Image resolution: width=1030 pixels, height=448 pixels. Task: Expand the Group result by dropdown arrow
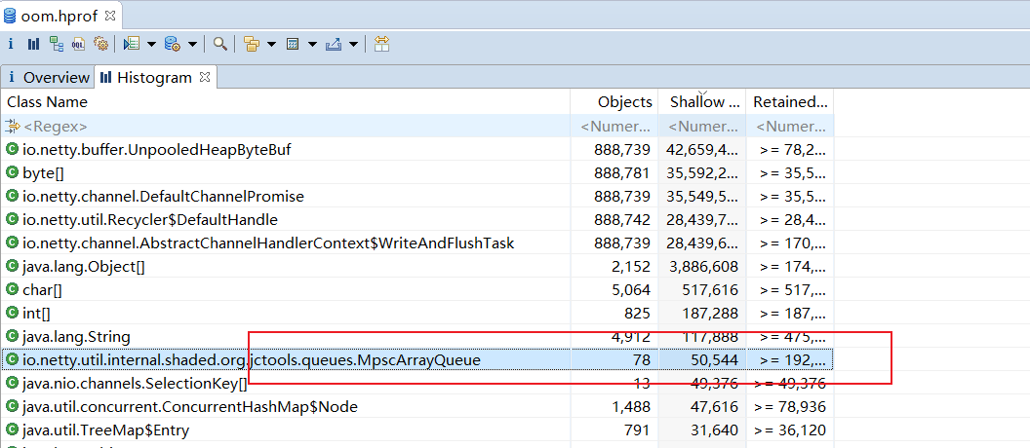(271, 44)
